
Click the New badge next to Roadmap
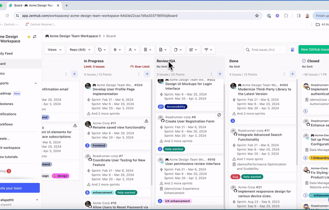pyautogui.click(x=17, y=94)
